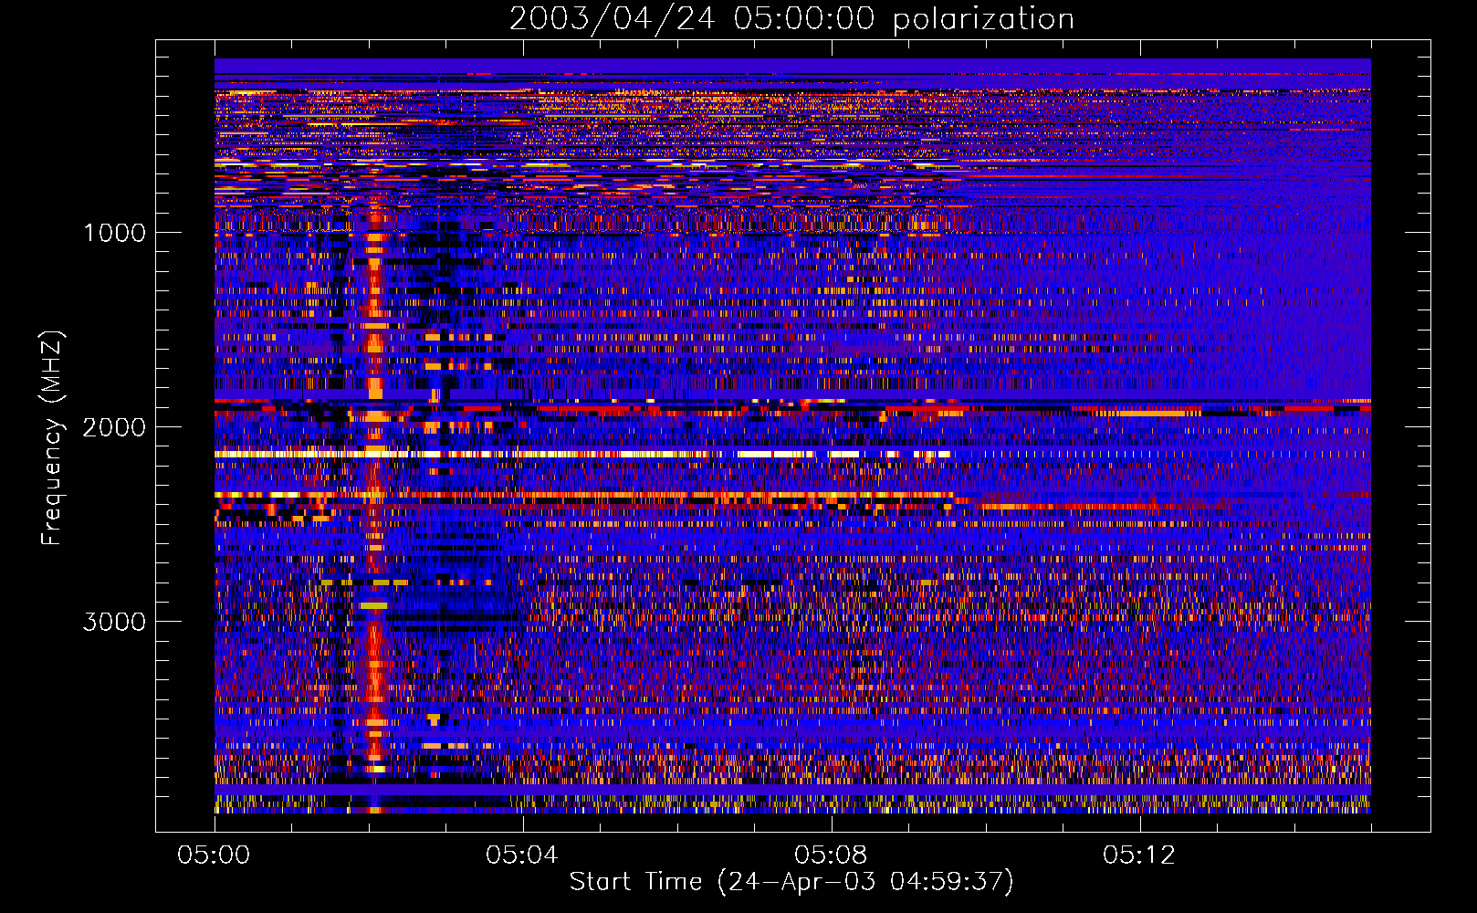Click the '05:08' time tick label
The image size is (1477, 913).
coord(831,855)
